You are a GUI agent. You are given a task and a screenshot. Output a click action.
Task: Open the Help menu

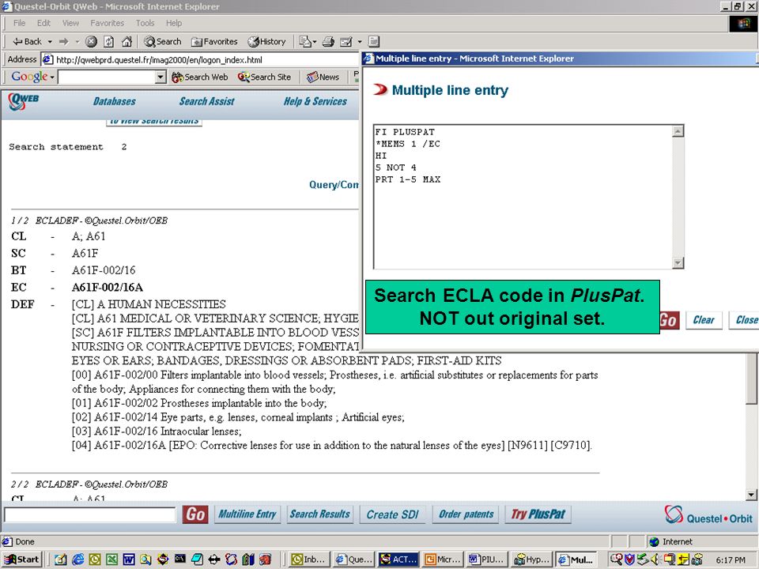[174, 23]
